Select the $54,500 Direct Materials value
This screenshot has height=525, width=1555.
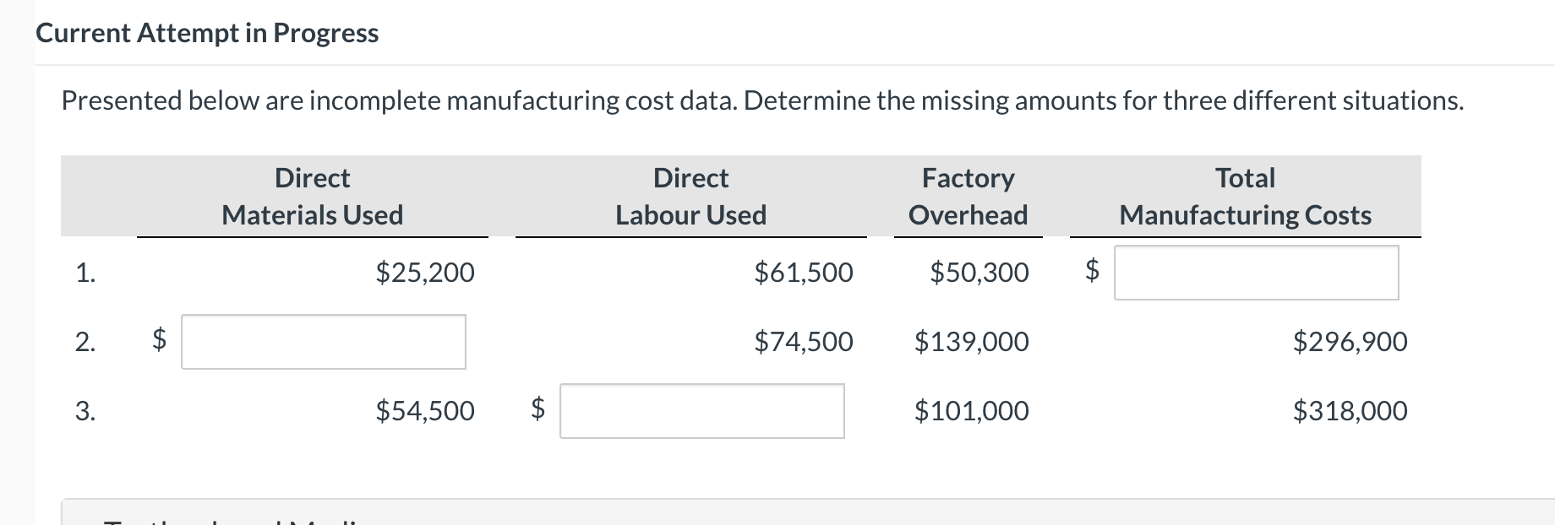click(425, 411)
